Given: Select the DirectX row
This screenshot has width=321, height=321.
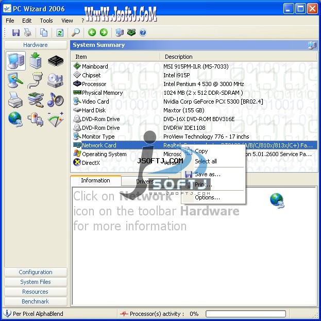Looking at the screenshot, I should coord(194,163).
